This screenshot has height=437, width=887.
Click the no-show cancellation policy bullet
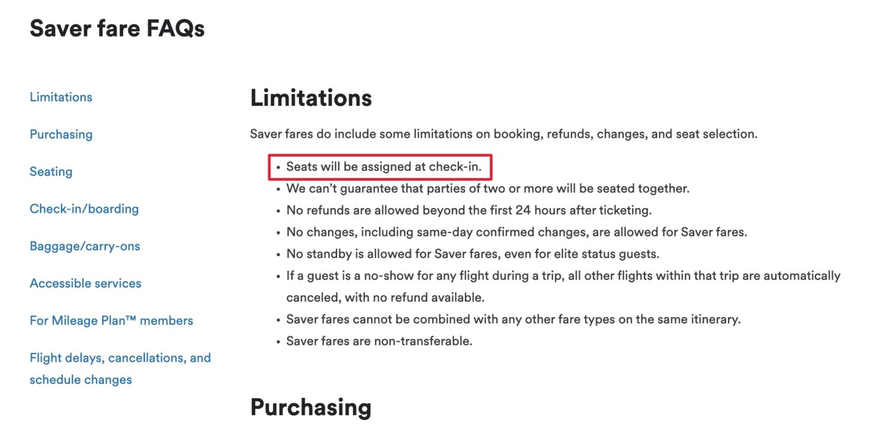click(562, 276)
